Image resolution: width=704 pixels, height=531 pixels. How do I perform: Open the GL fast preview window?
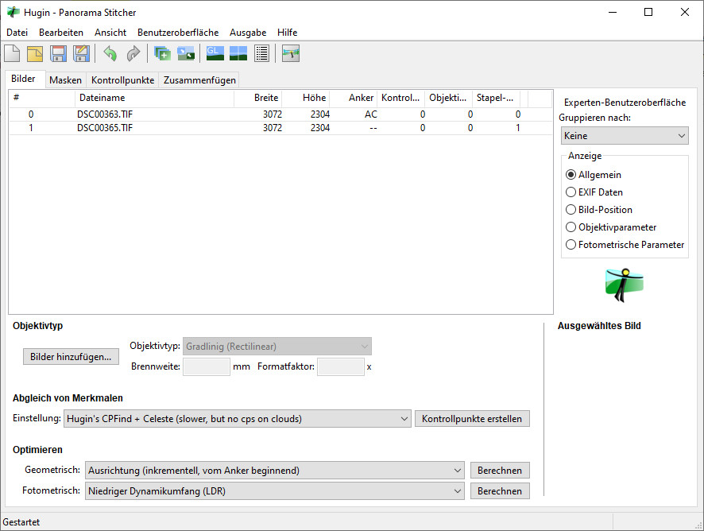(x=215, y=53)
